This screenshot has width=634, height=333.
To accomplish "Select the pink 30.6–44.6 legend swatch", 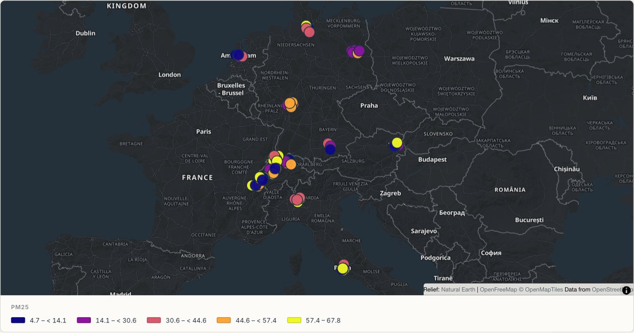I will tap(154, 320).
